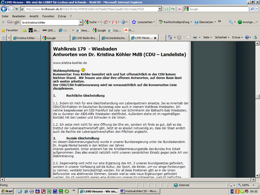The width and height of the screenshot is (260, 195).
Task: Close the Google toolbar with the x
Action: 3,22
